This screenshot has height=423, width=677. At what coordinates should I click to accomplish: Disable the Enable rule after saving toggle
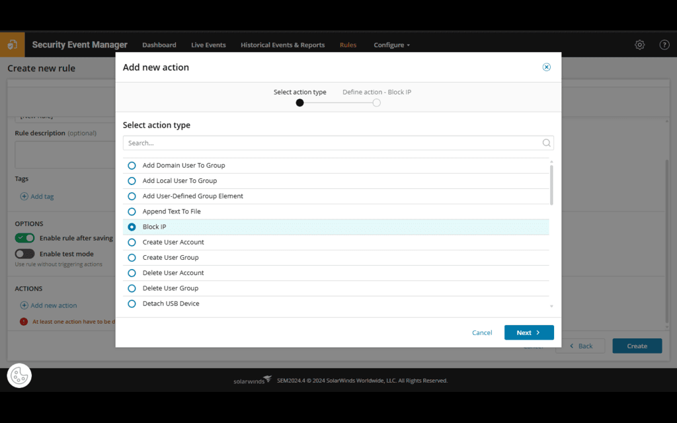pos(24,237)
